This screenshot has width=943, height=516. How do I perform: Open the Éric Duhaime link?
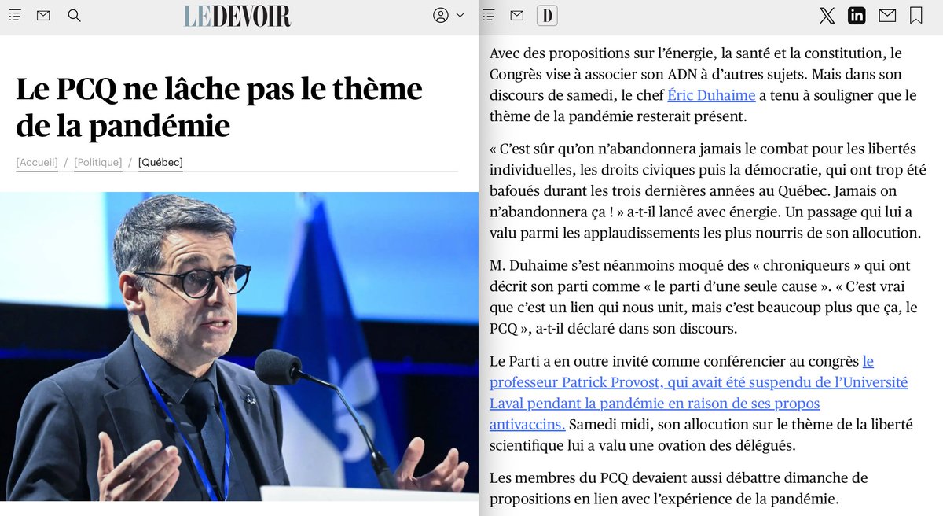(x=711, y=95)
